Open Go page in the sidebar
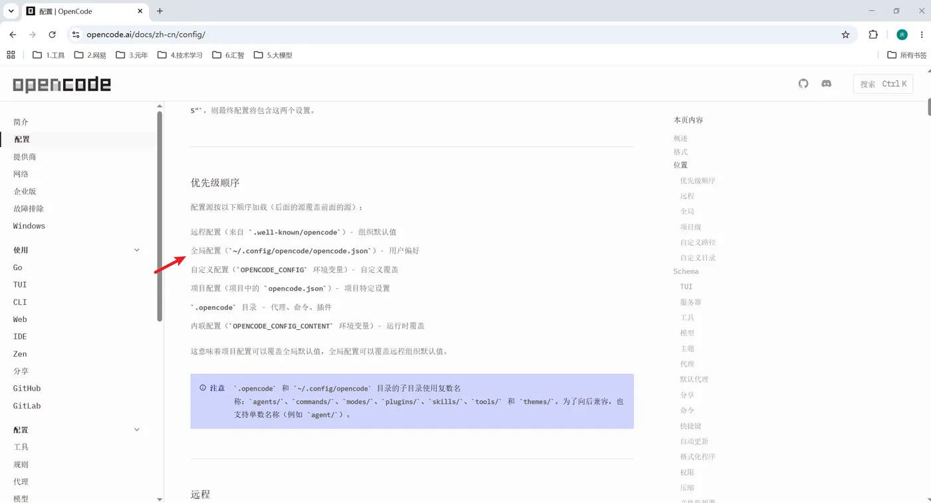Screen dimensions: 931x503 18,267
